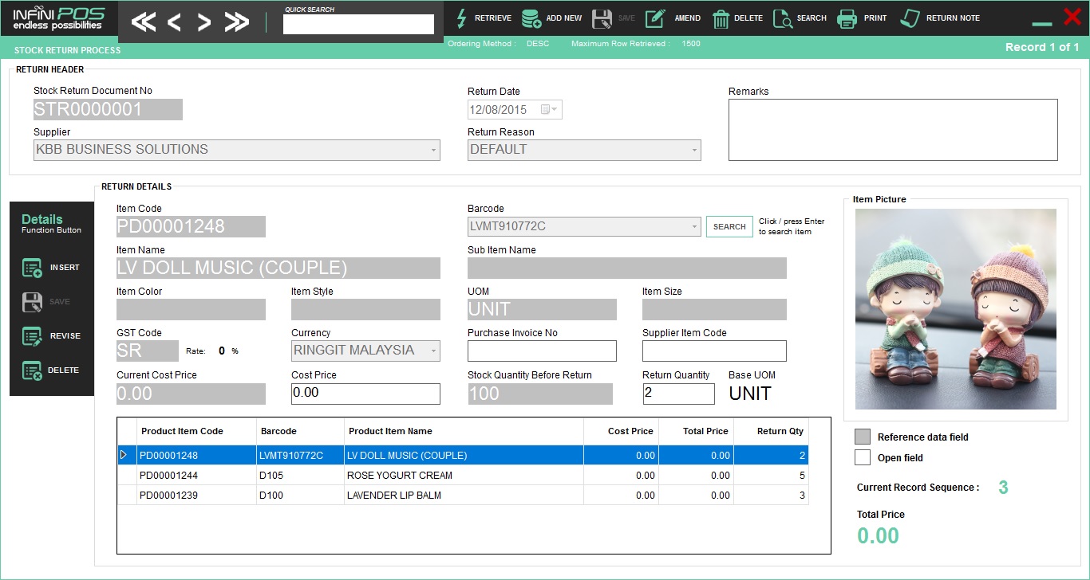Go to the next record arrow
Image resolution: width=1090 pixels, height=580 pixels.
204,22
